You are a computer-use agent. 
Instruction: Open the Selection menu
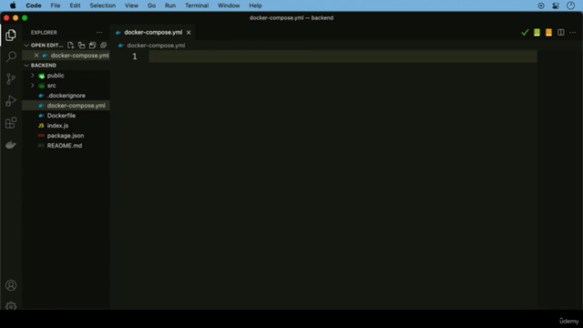(x=103, y=5)
